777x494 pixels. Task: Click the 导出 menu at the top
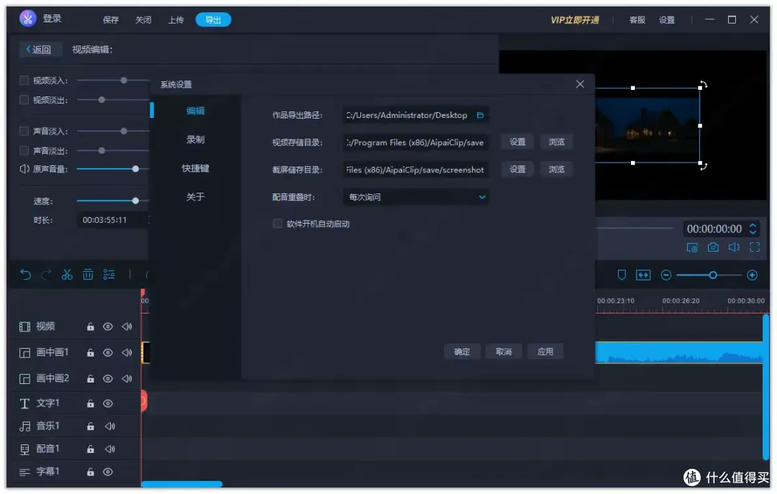(213, 19)
